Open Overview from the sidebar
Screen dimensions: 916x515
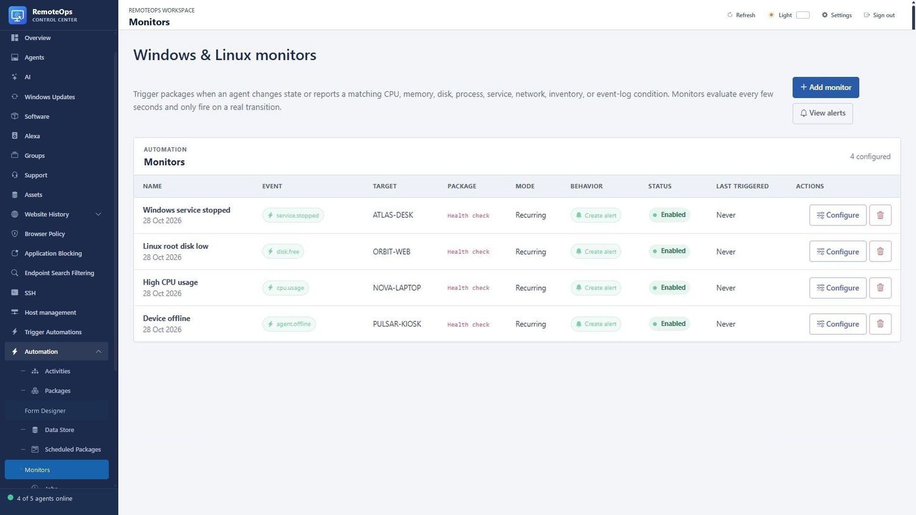[56, 38]
